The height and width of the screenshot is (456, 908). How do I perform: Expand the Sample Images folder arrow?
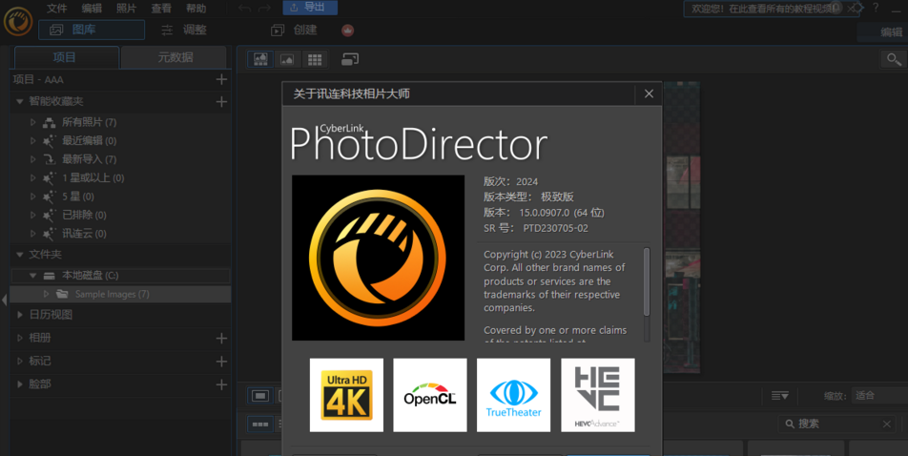(47, 295)
